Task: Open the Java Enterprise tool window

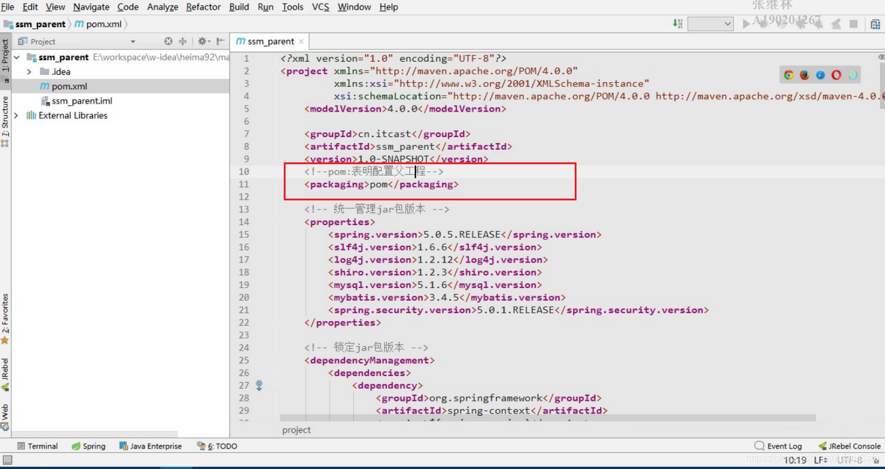Action: (151, 446)
